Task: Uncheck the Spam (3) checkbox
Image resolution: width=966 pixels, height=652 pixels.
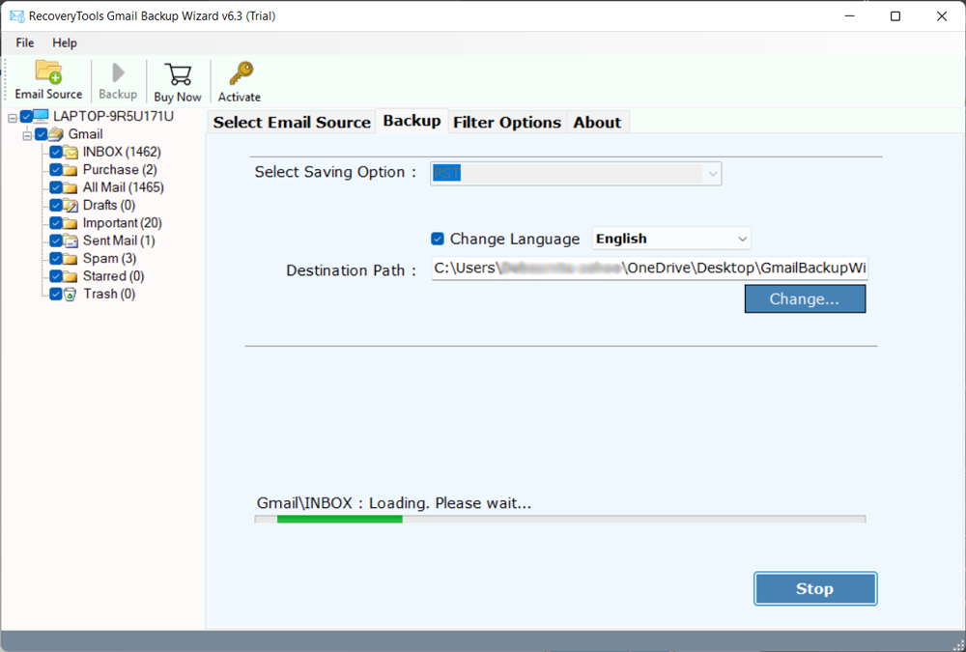Action: click(56, 259)
